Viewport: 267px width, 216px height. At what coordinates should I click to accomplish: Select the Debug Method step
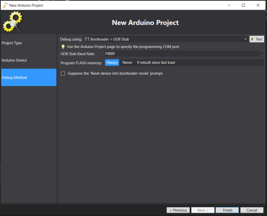coord(29,78)
